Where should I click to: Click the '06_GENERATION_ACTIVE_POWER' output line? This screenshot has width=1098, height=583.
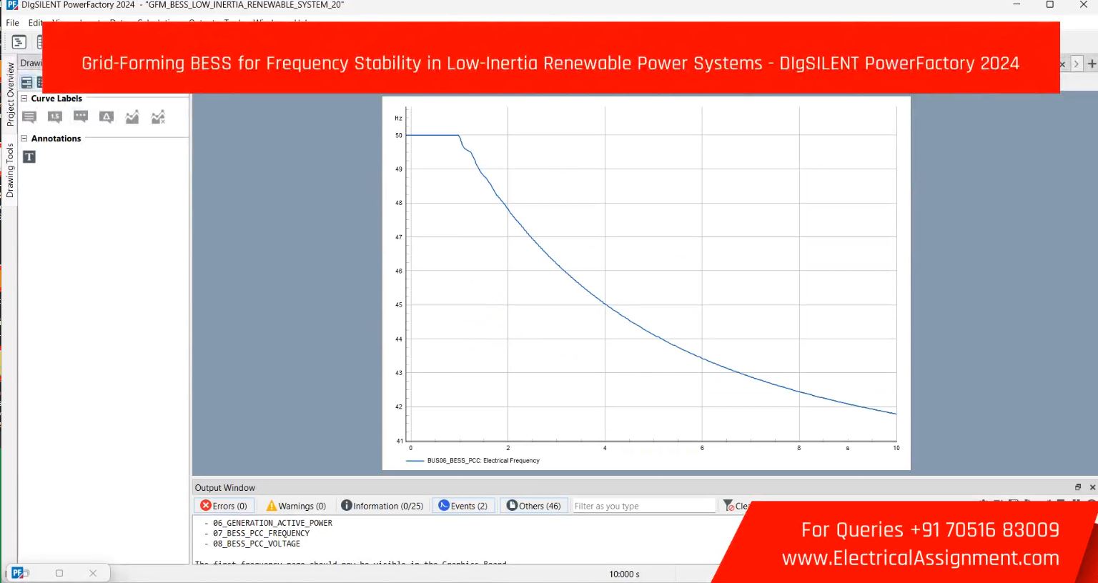click(x=272, y=523)
